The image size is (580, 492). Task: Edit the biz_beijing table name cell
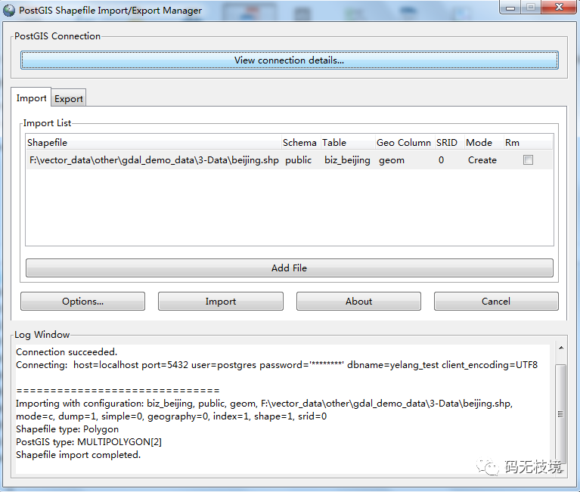click(x=347, y=160)
